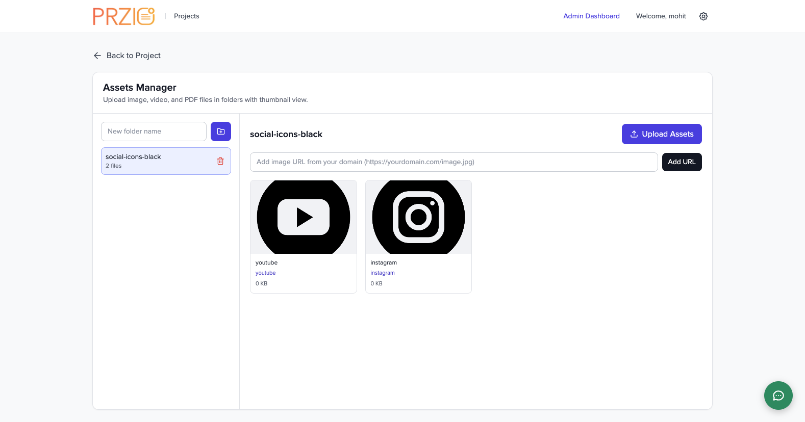The height and width of the screenshot is (422, 805).
Task: Select the social-icons-black folder
Action: coord(166,161)
